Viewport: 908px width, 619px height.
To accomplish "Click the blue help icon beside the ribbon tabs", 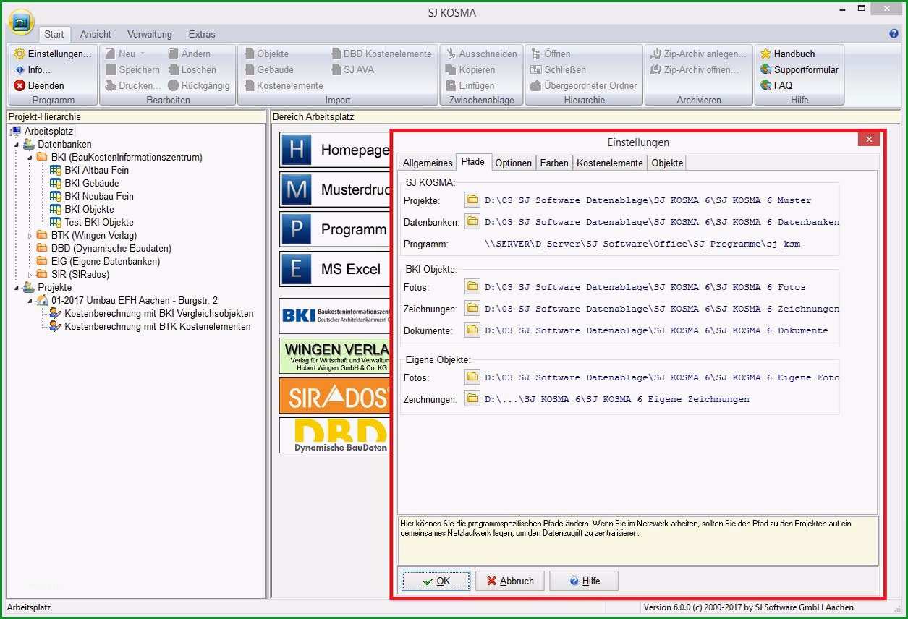I will pyautogui.click(x=894, y=33).
